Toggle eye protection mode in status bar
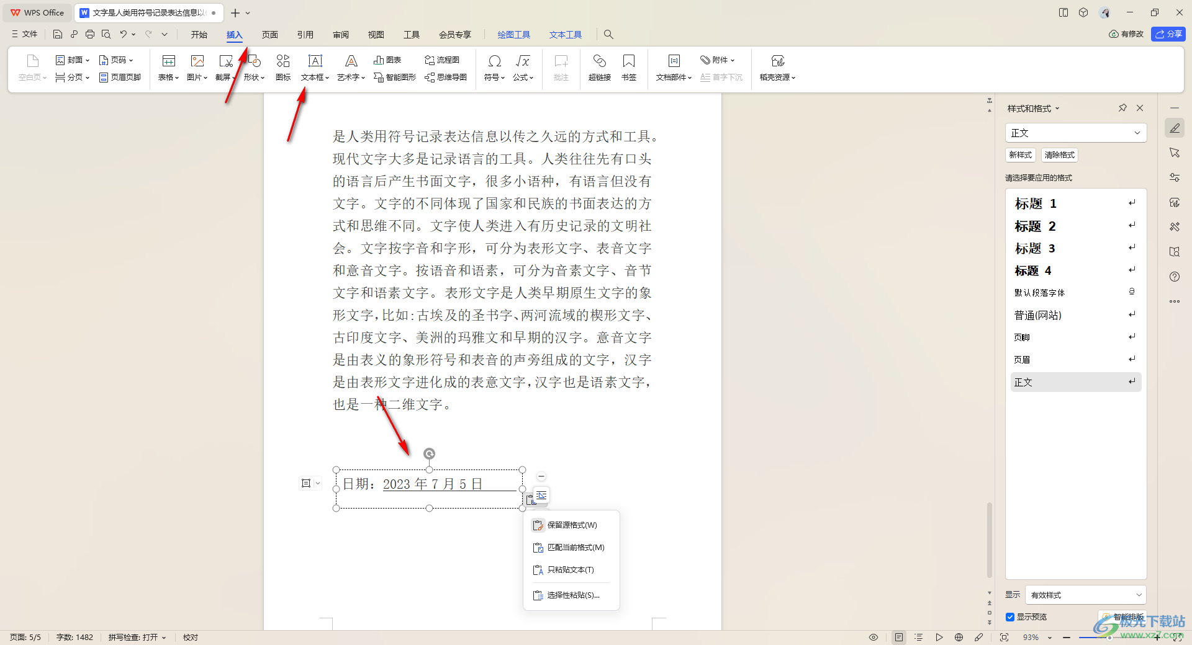This screenshot has width=1192, height=645. [874, 638]
